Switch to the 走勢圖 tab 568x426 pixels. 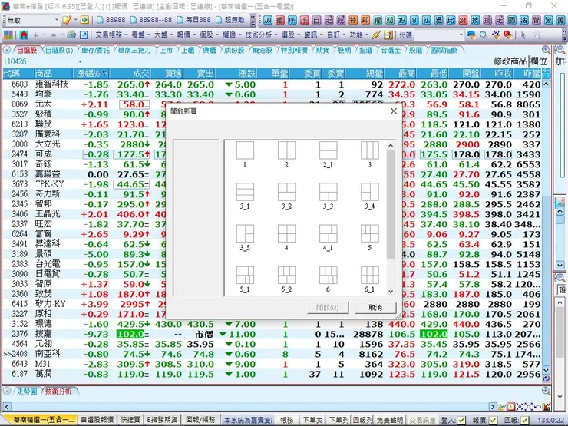click(27, 391)
